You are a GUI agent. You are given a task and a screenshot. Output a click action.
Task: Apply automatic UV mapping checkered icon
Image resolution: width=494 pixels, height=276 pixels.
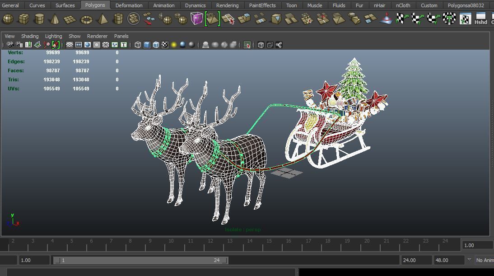(449, 19)
